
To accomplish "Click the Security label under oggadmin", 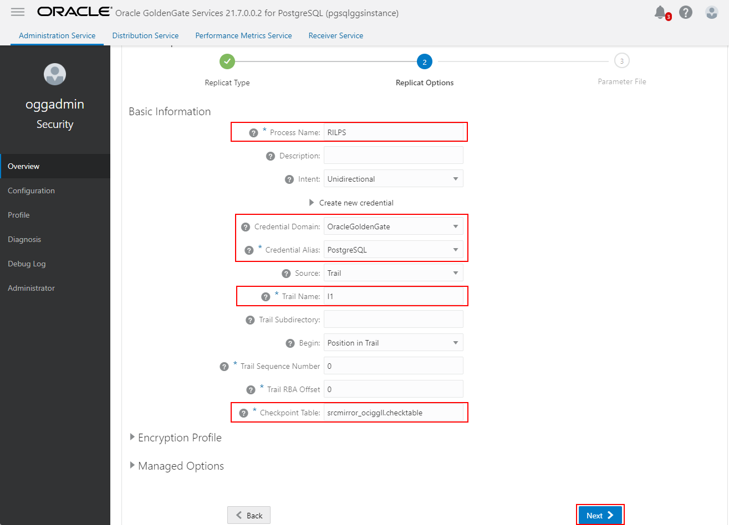I will 55,124.
